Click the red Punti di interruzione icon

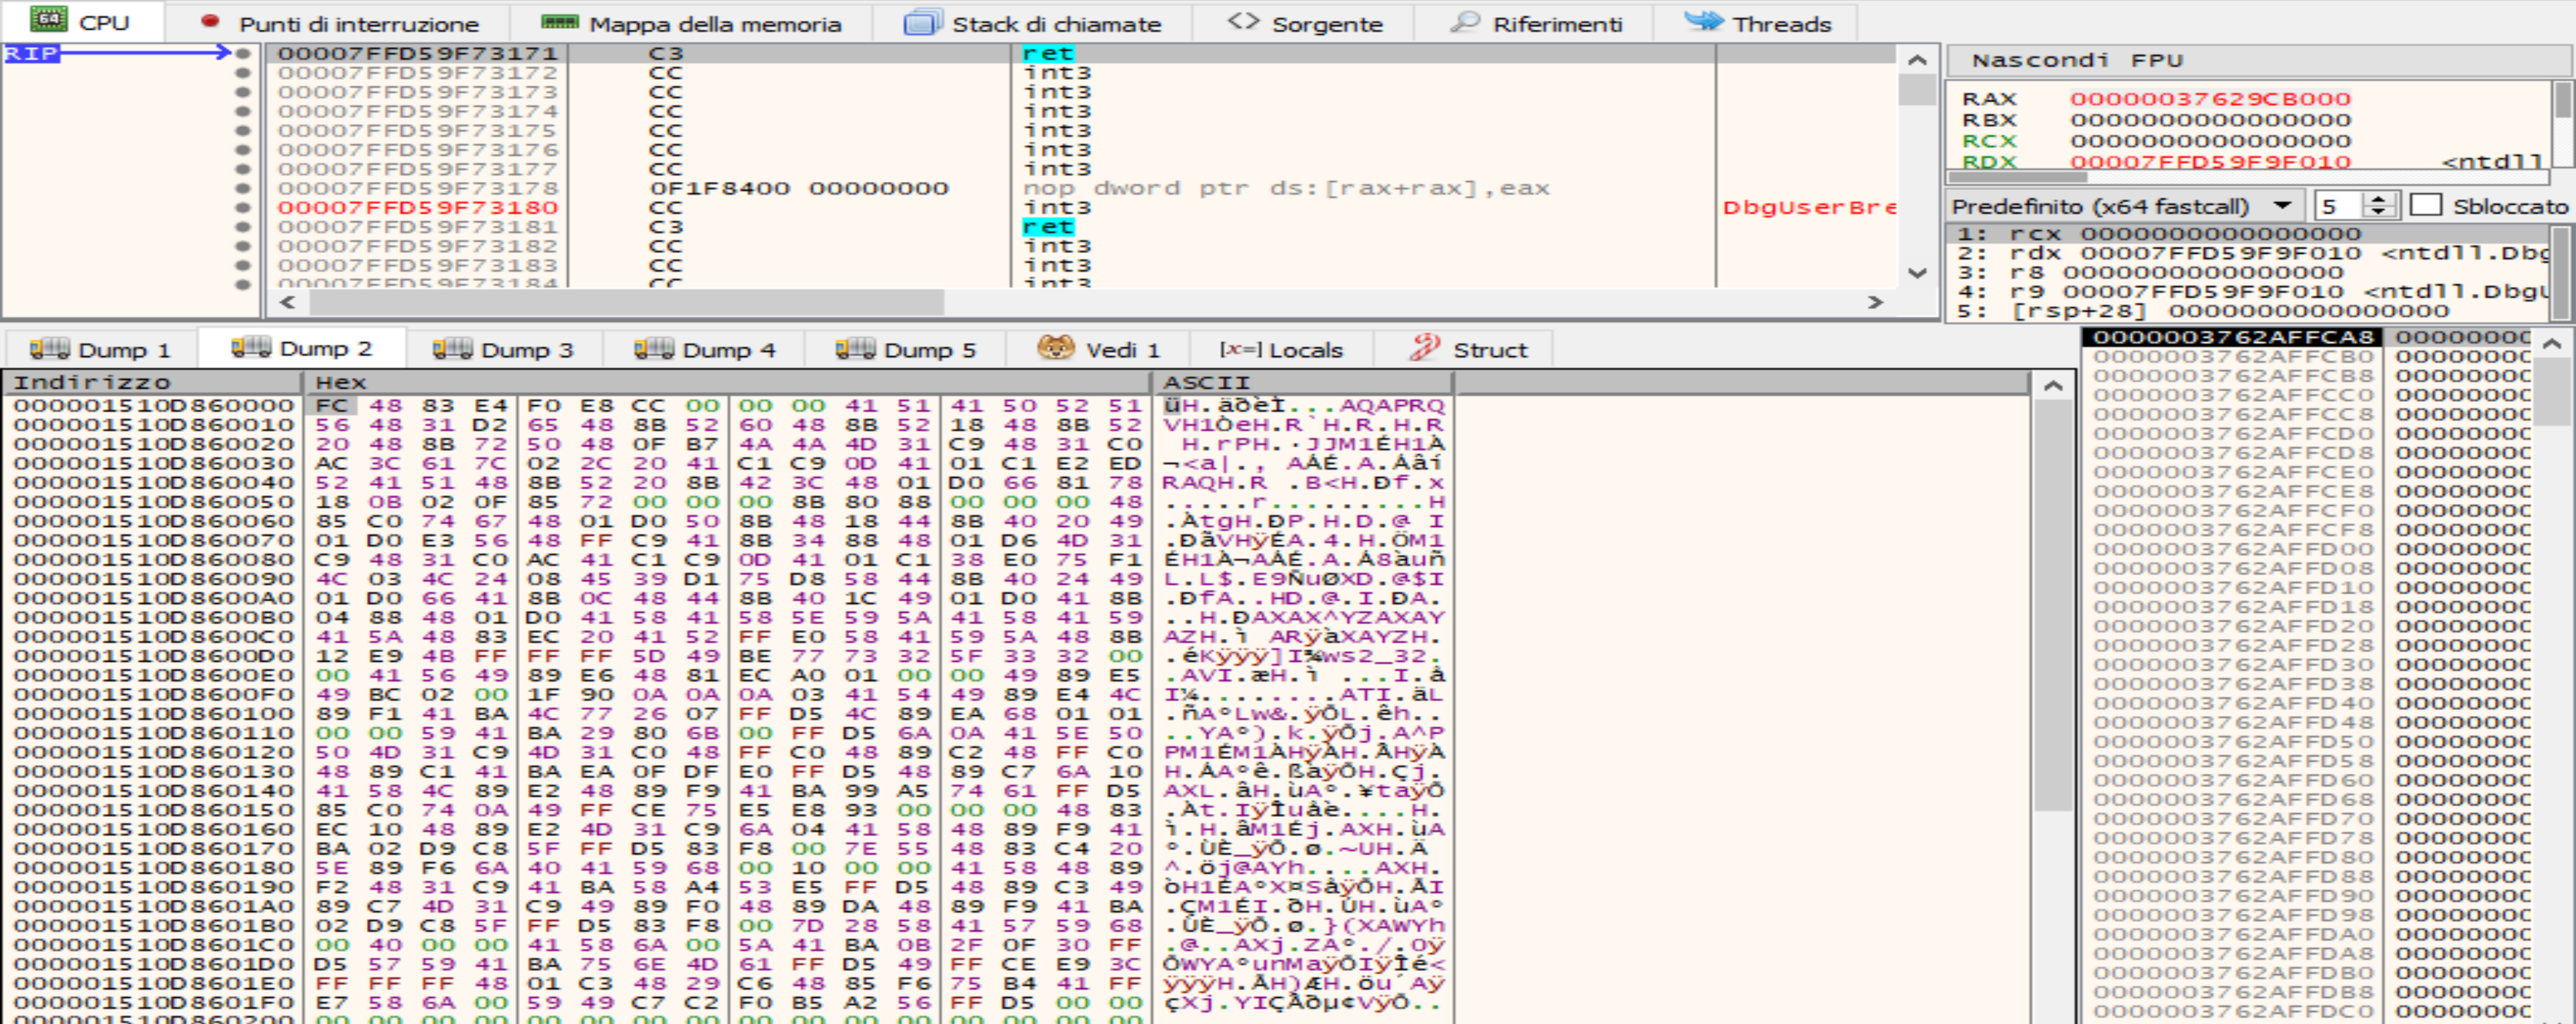pyautogui.click(x=210, y=21)
